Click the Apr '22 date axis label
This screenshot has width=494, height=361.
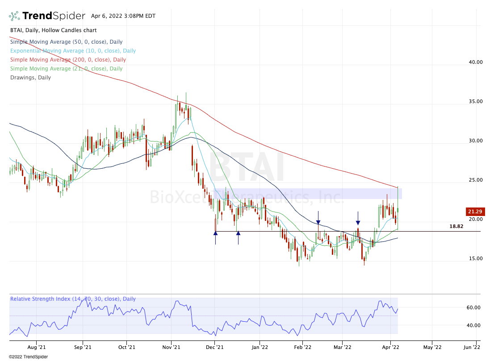point(391,347)
